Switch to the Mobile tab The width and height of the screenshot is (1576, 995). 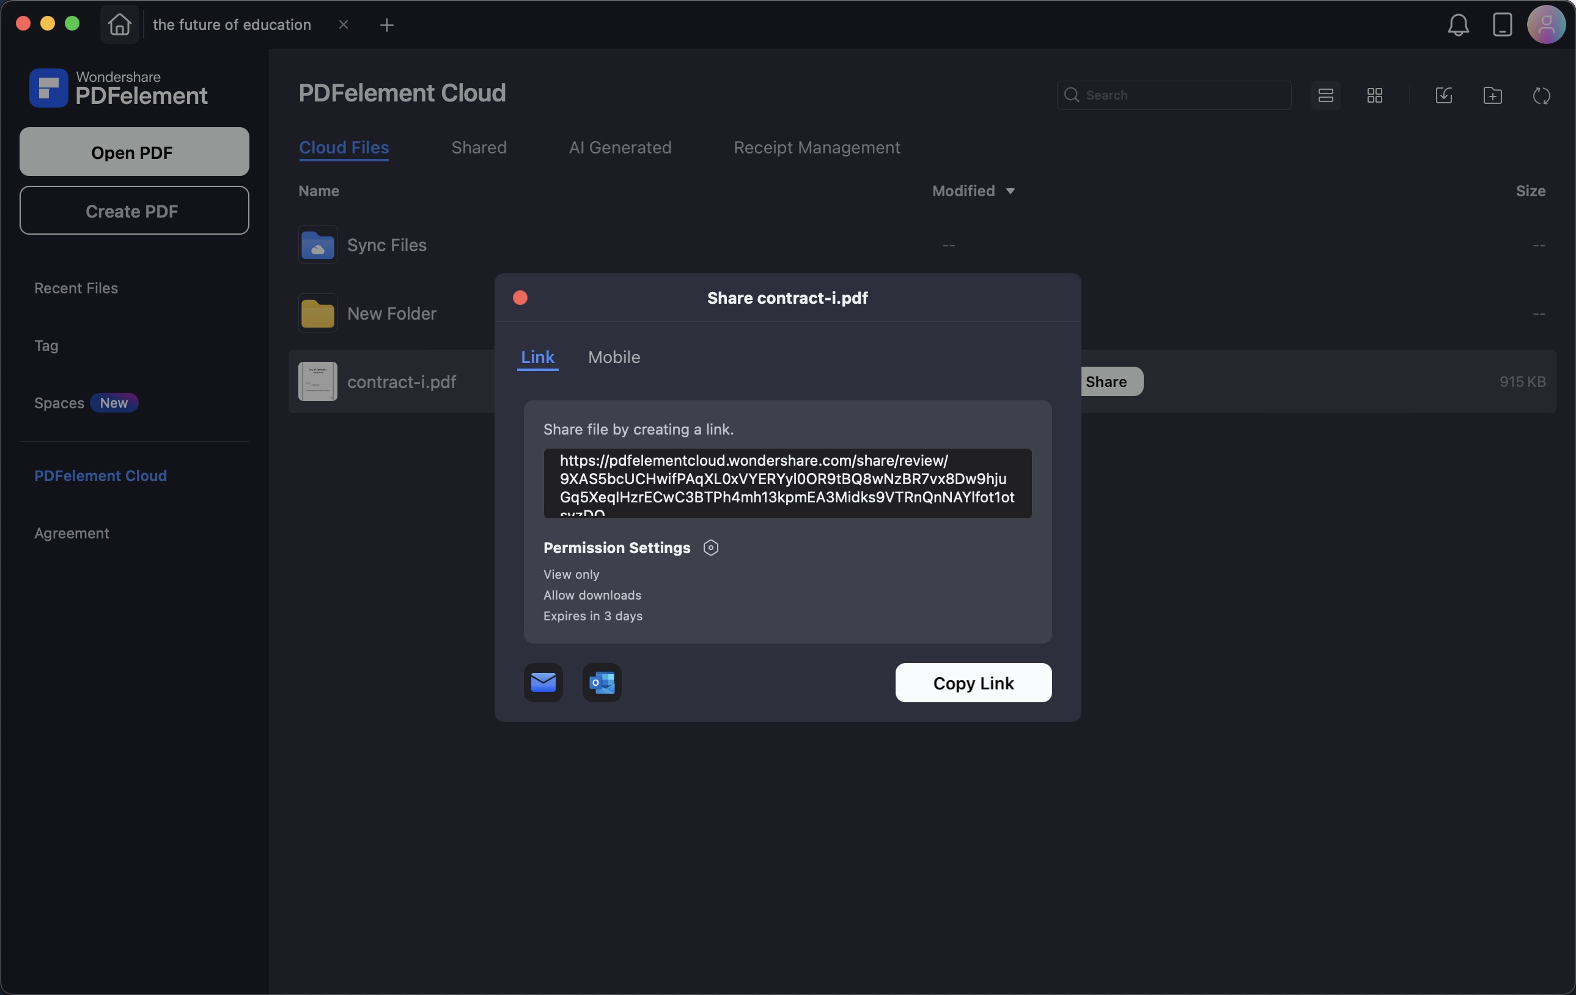614,357
